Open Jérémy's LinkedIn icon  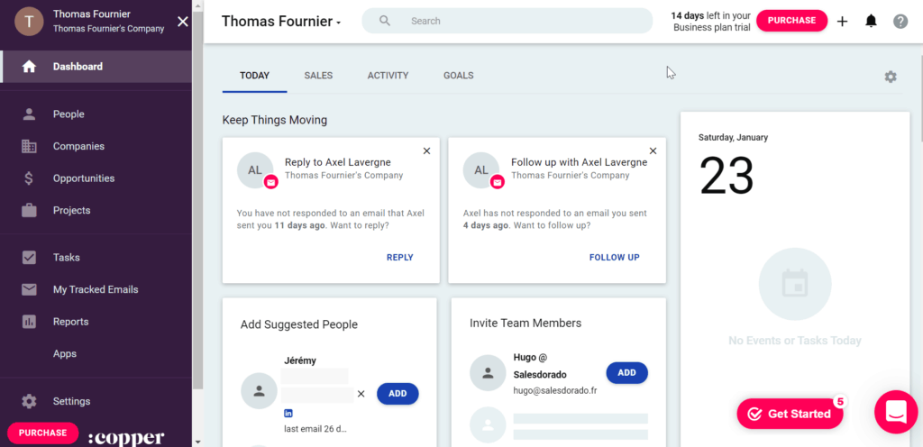[288, 413]
